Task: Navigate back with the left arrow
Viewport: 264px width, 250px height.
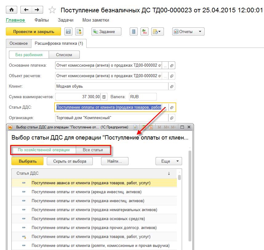Action: 26,10
